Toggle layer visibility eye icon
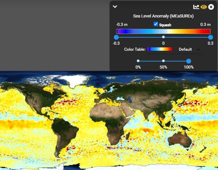The width and height of the screenshot is (218, 170). (x=204, y=7)
